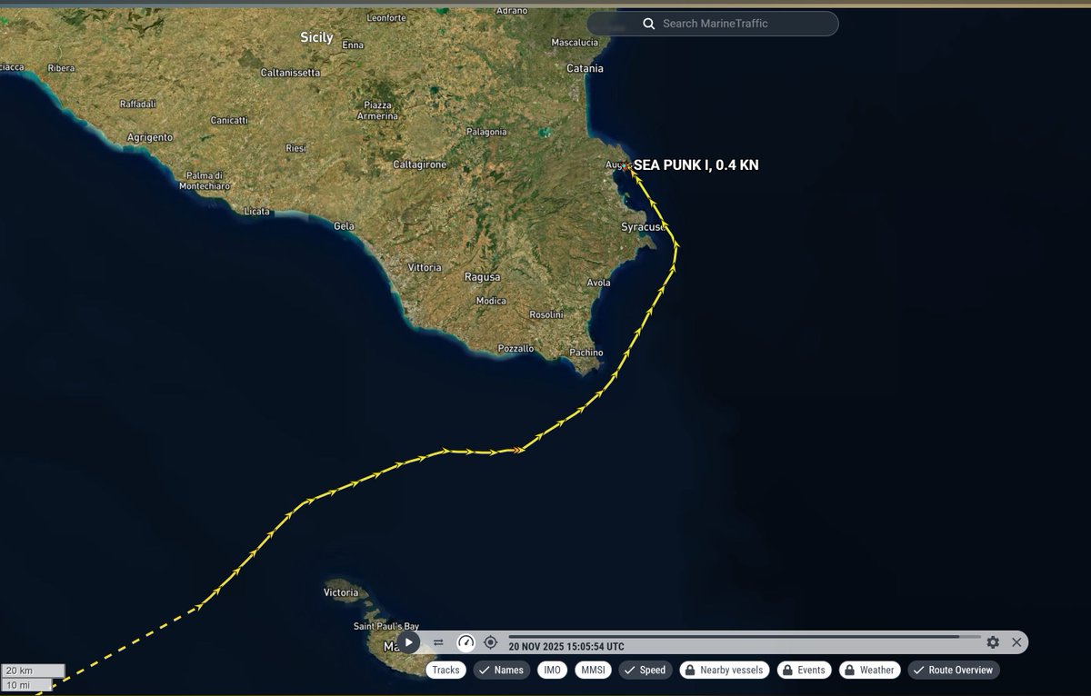Open timeline settings via the gear icon

(x=993, y=642)
